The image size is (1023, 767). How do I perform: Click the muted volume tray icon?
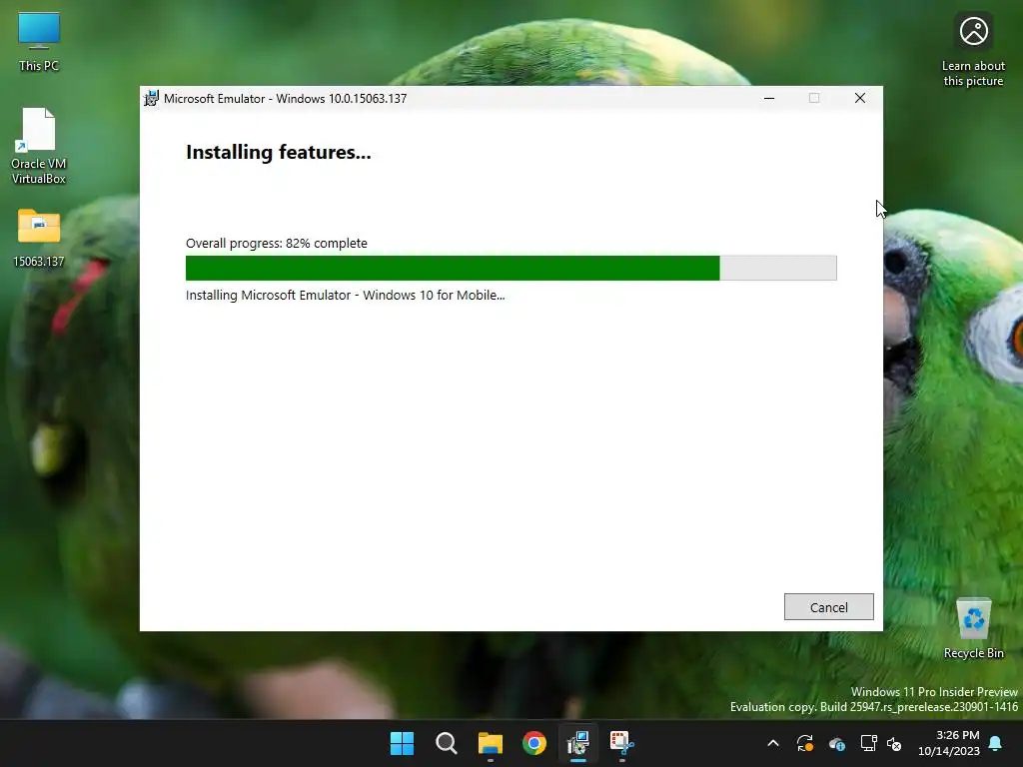(x=894, y=743)
